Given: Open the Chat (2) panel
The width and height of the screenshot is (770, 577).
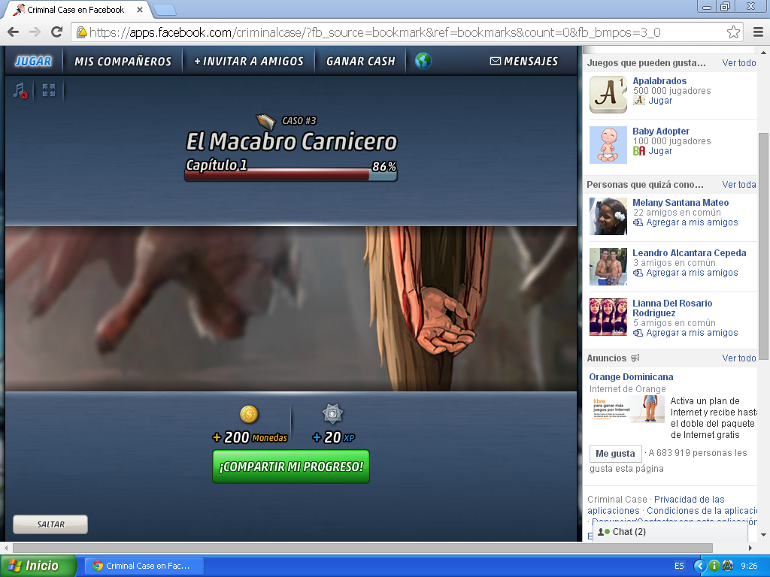Looking at the screenshot, I should 670,532.
